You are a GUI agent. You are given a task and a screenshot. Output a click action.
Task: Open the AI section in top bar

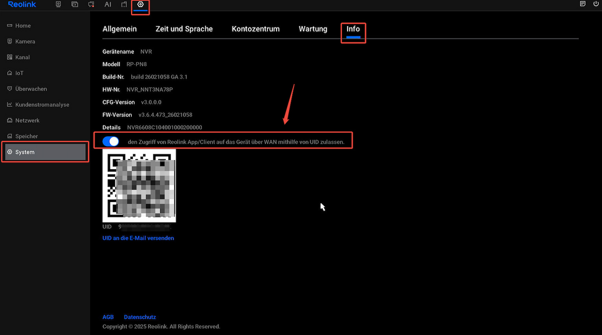108,4
